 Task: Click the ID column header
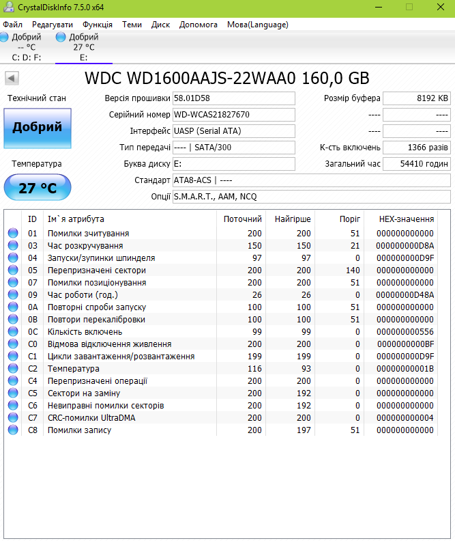pyautogui.click(x=32, y=219)
